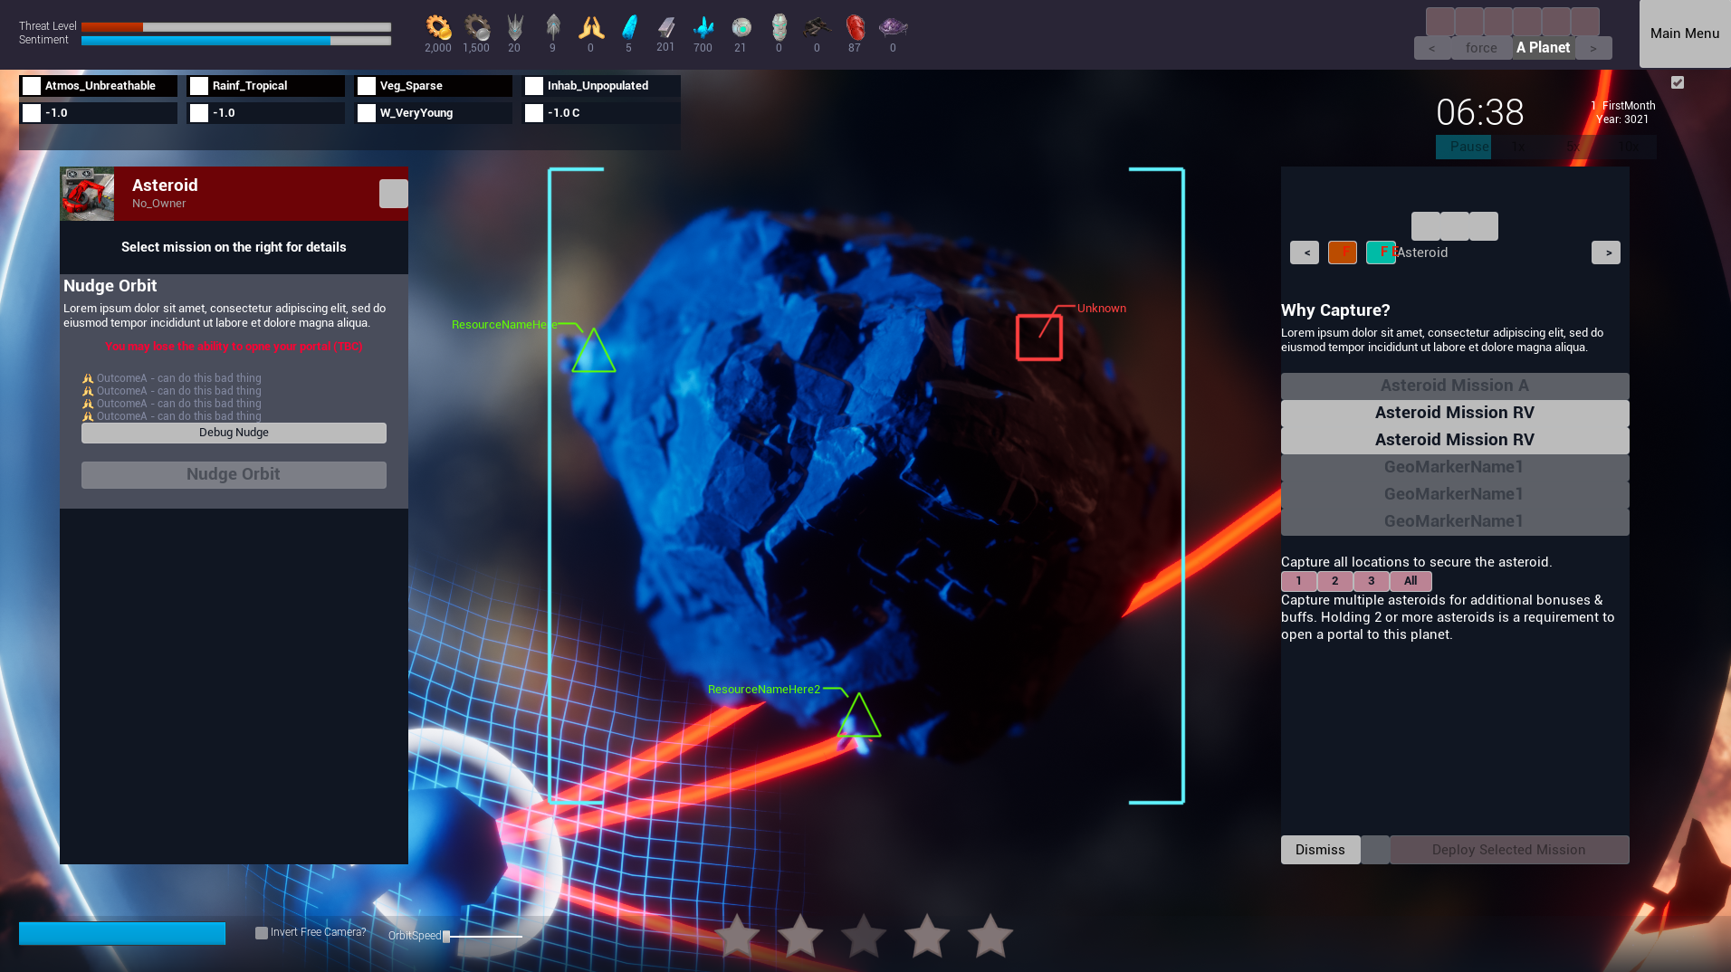Set game speed to 10x
This screenshot has height=972, width=1731.
[x=1629, y=147]
